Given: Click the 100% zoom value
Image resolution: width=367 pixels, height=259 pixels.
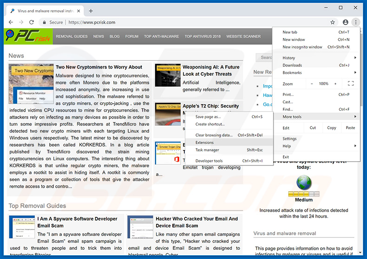Looking at the screenshot, I should pyautogui.click(x=323, y=83).
